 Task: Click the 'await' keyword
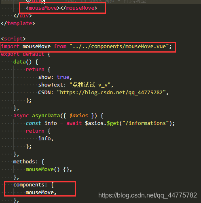(74, 123)
